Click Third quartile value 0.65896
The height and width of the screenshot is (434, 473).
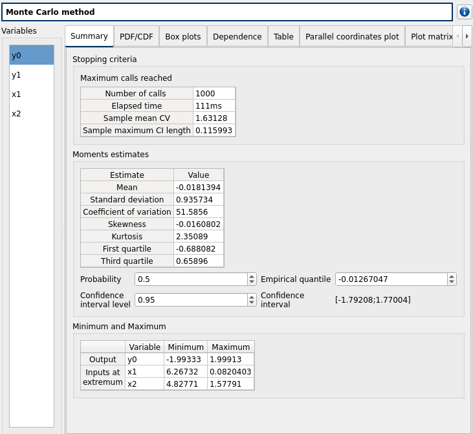(x=199, y=261)
